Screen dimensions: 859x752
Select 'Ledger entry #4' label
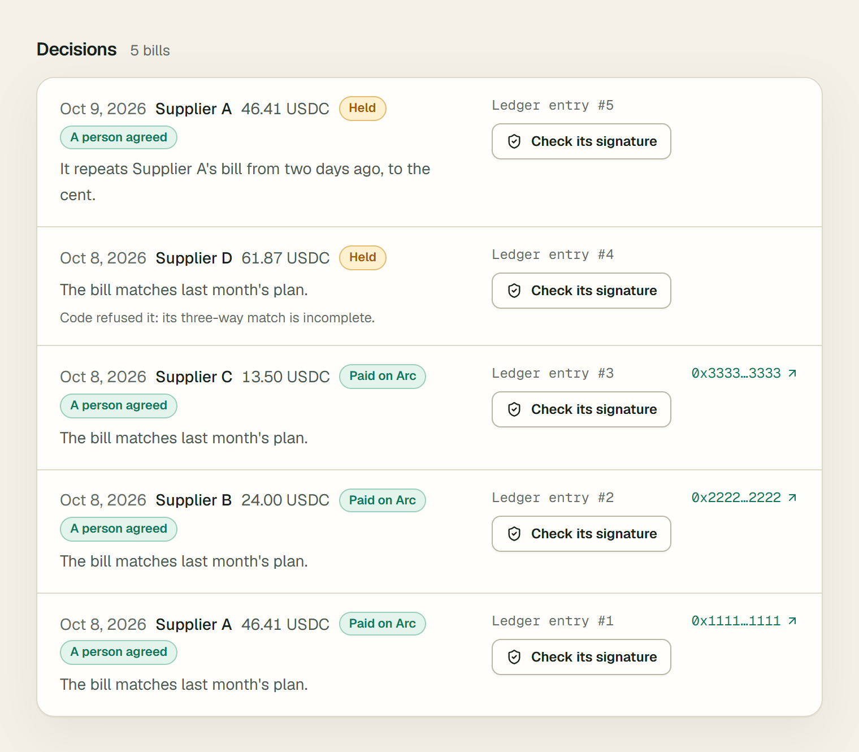(x=553, y=255)
